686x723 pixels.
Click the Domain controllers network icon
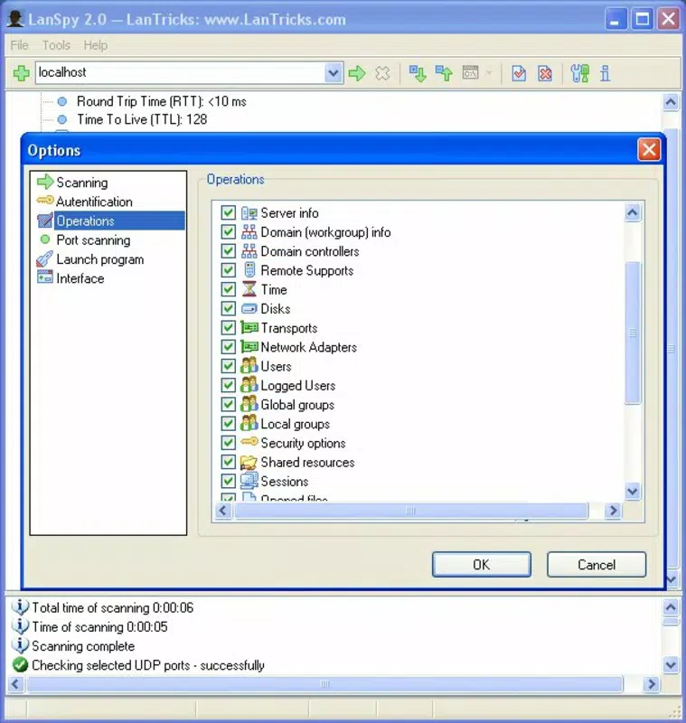pyautogui.click(x=249, y=251)
